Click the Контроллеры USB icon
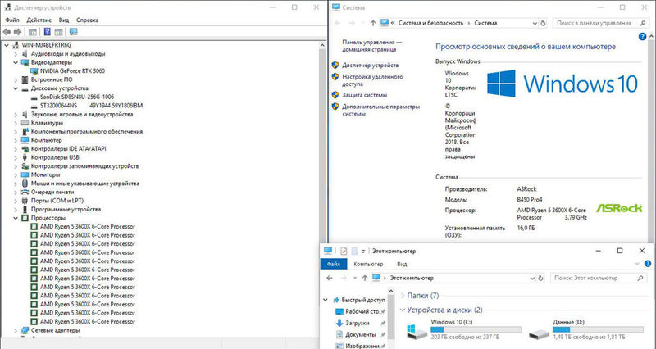Viewport: 656px width, 349px height. pos(25,157)
